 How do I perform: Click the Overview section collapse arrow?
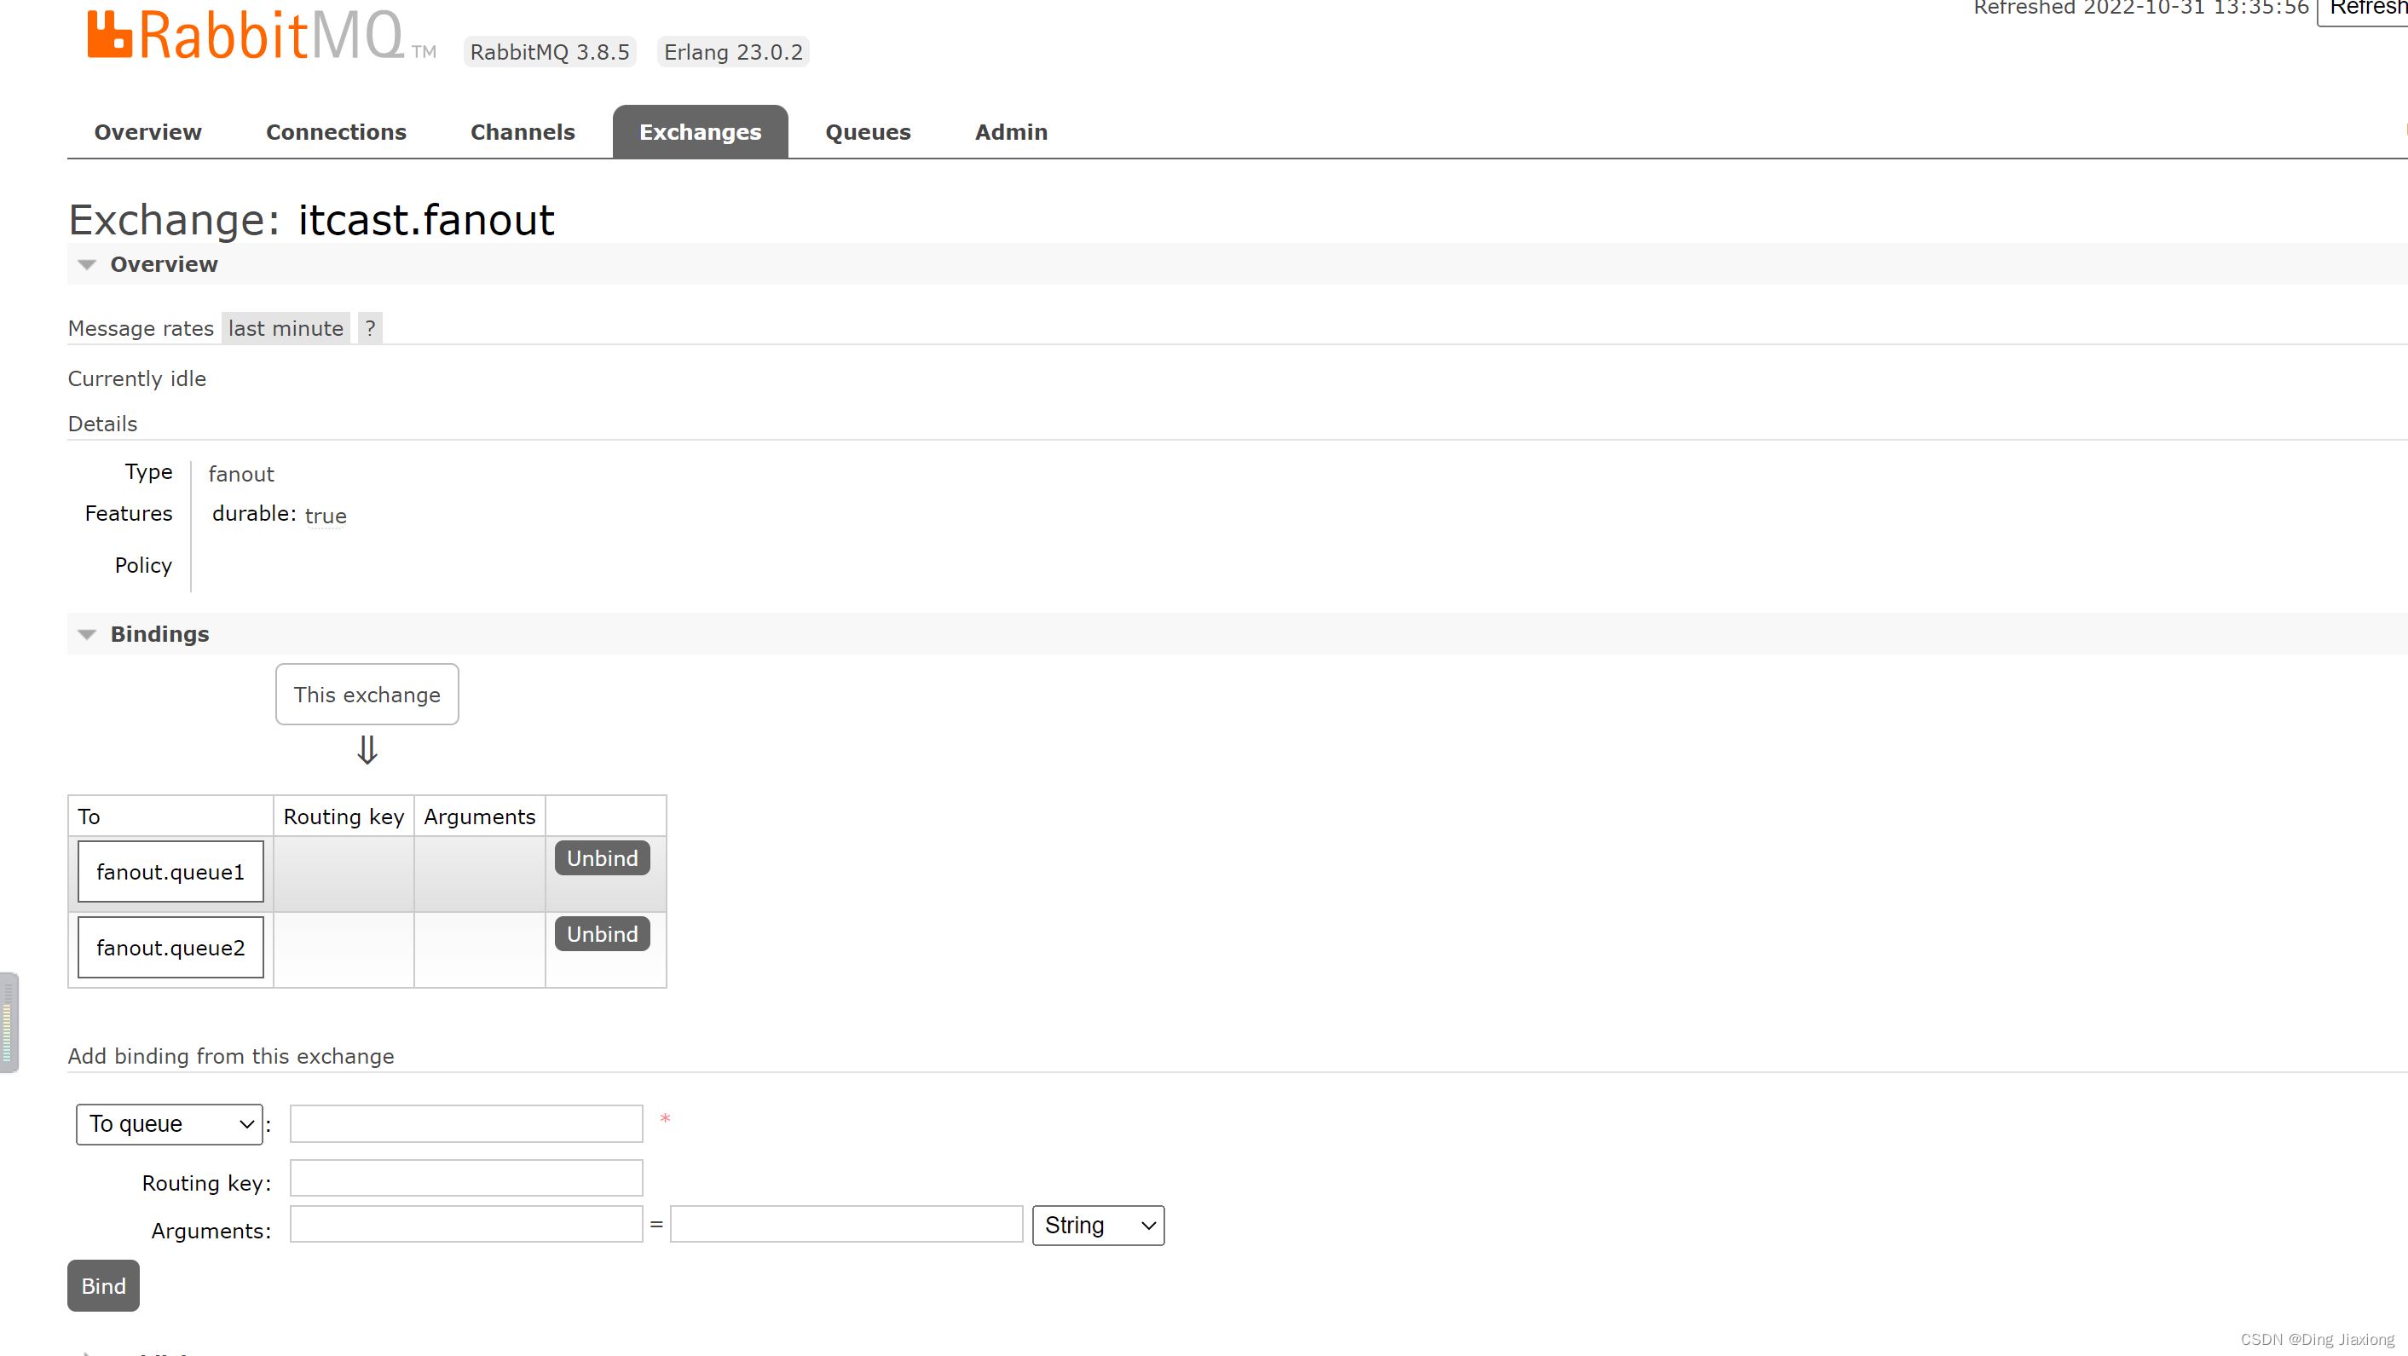tap(86, 264)
